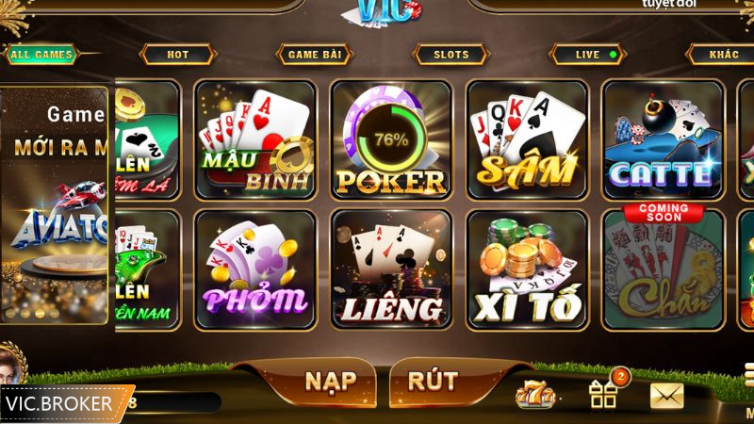The image size is (754, 424).
Task: Select the Catte game tile
Action: pyautogui.click(x=664, y=139)
